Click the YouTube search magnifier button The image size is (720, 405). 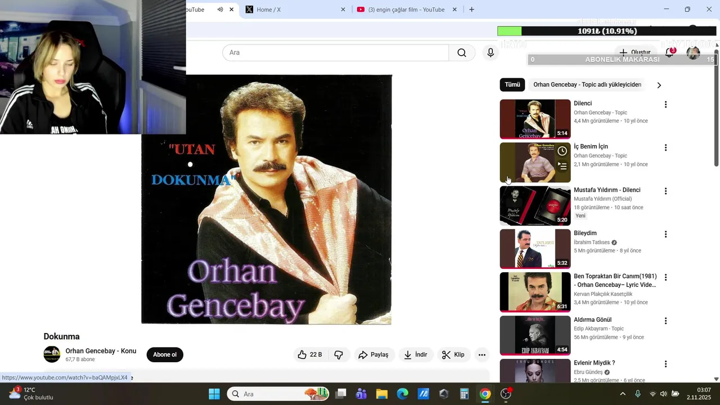point(462,52)
